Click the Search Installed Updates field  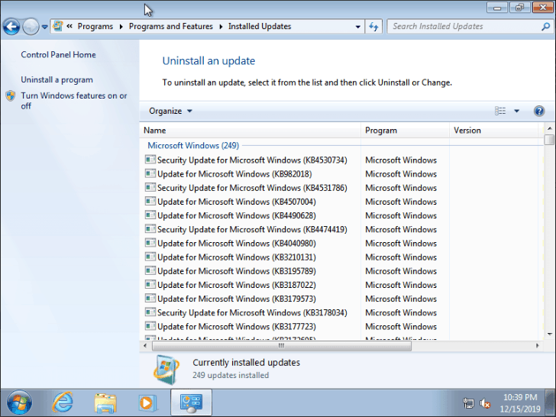coord(465,26)
